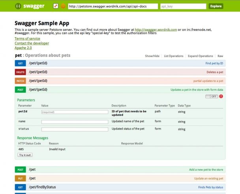Click the red DELETE method badge

(21, 72)
